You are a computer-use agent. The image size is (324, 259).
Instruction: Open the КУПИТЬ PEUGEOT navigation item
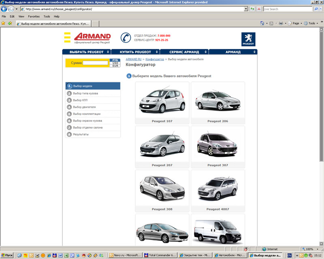(x=136, y=52)
